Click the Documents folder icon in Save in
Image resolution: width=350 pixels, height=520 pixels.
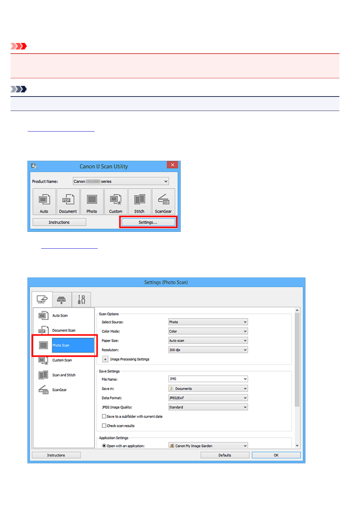point(171,388)
